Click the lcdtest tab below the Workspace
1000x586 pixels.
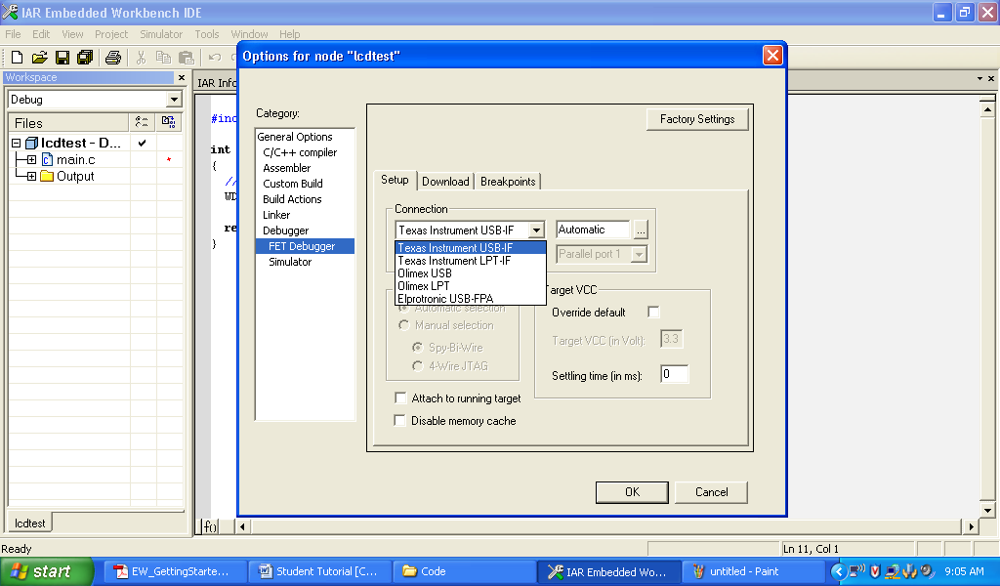click(x=30, y=523)
